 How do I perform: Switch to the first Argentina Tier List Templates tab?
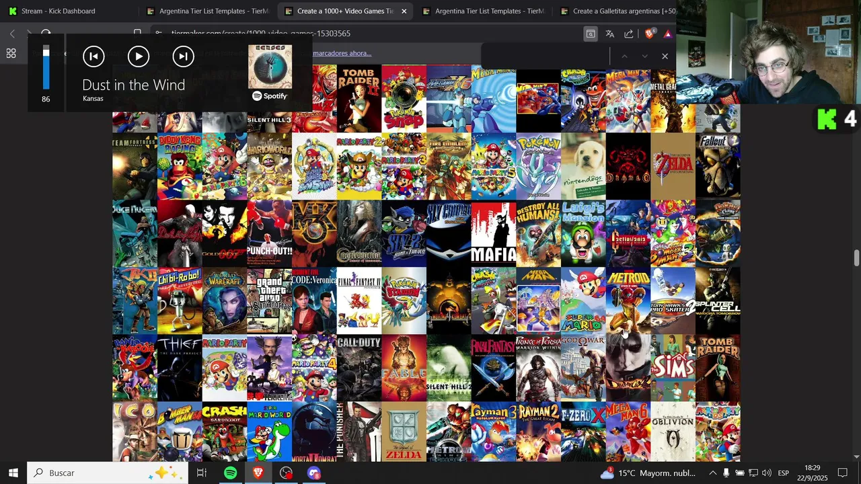(207, 11)
